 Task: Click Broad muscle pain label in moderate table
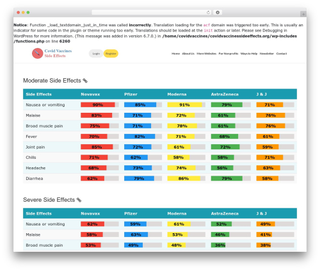[x=44, y=126]
